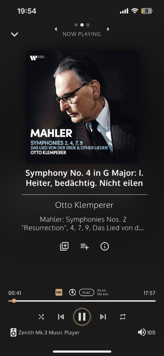Tap the Qobuz source icon

tap(72, 292)
